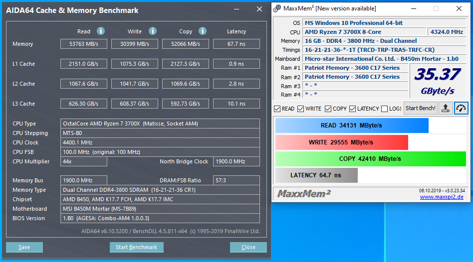
Task: Open the www.maxxpi2.de link
Action: click(442, 197)
